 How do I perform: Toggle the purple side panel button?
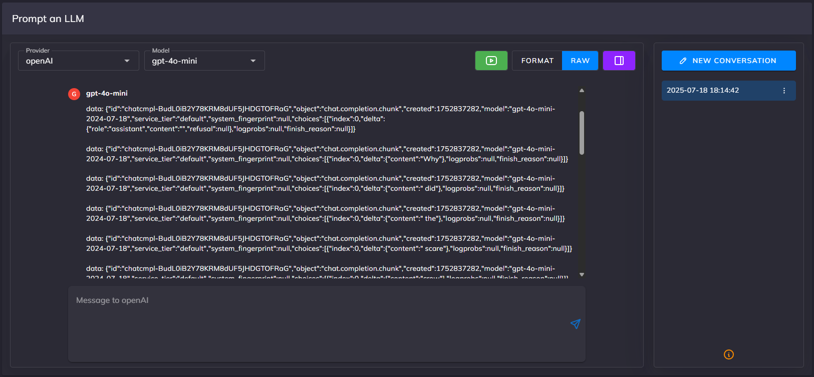pos(619,61)
